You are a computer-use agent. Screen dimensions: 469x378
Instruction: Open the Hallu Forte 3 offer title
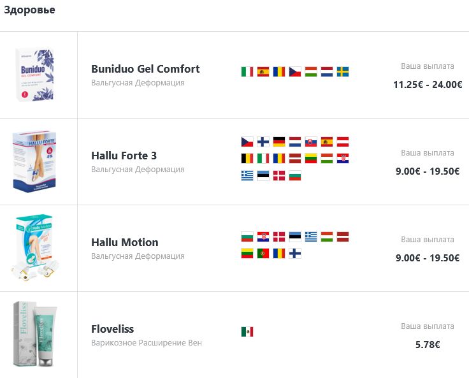pos(124,156)
